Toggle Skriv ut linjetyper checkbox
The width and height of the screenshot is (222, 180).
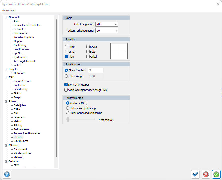pyautogui.click(x=66, y=85)
